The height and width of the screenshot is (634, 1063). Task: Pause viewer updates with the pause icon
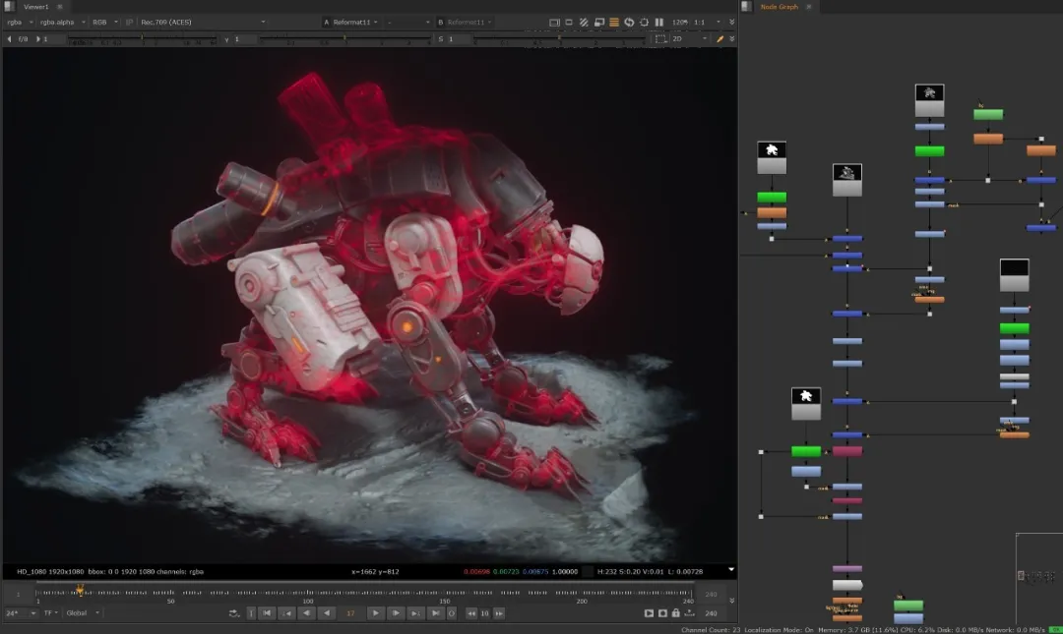659,22
